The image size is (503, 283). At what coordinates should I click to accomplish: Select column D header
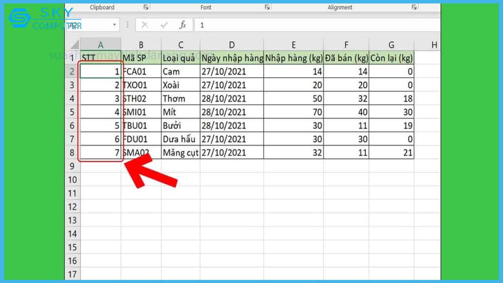232,45
